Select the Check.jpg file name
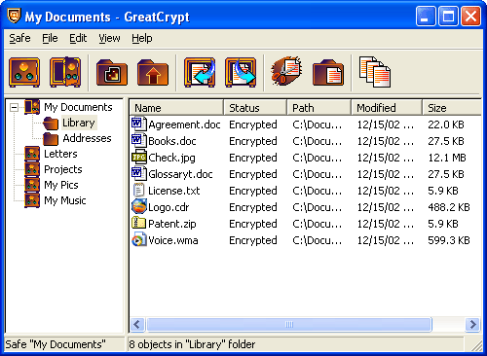Screen dimensions: 487x356 pos(171,158)
